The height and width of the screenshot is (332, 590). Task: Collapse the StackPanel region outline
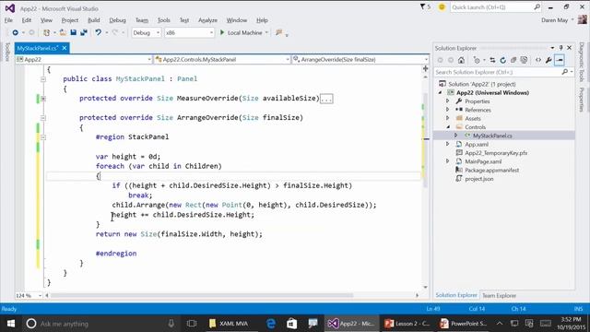pos(43,137)
